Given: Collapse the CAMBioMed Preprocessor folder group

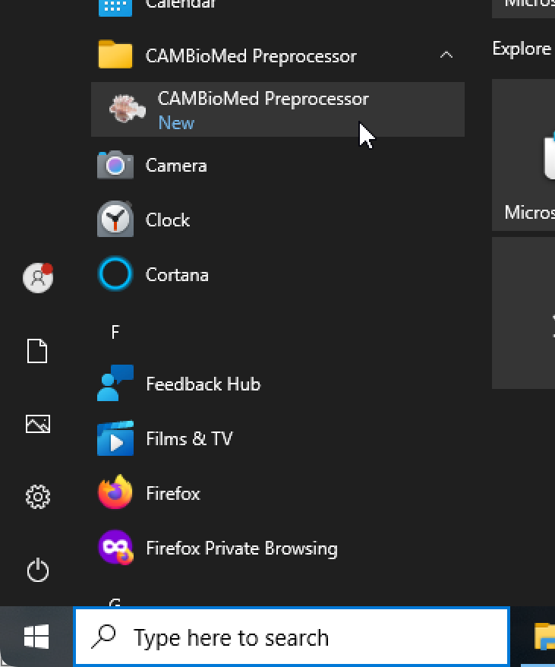Looking at the screenshot, I should [x=446, y=55].
